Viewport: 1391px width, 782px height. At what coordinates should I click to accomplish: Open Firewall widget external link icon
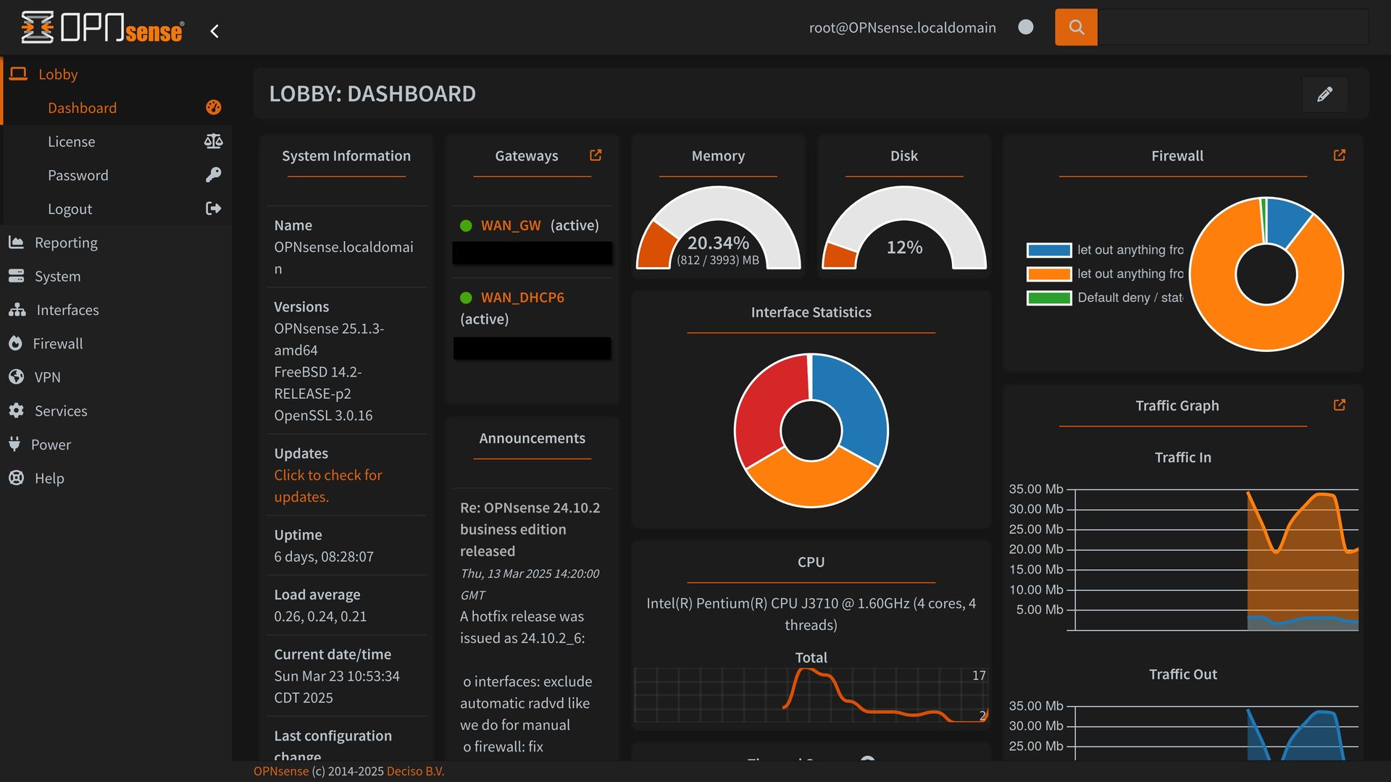click(x=1339, y=155)
